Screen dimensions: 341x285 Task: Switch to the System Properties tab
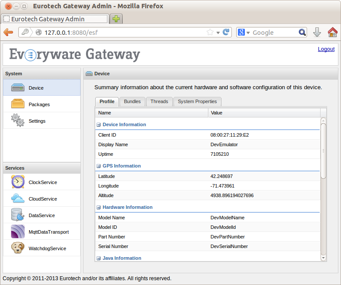tap(197, 102)
